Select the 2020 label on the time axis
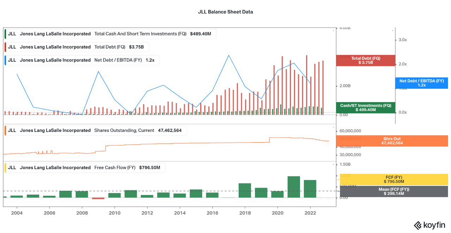Image resolution: width=451 pixels, height=233 pixels. pos(277,213)
